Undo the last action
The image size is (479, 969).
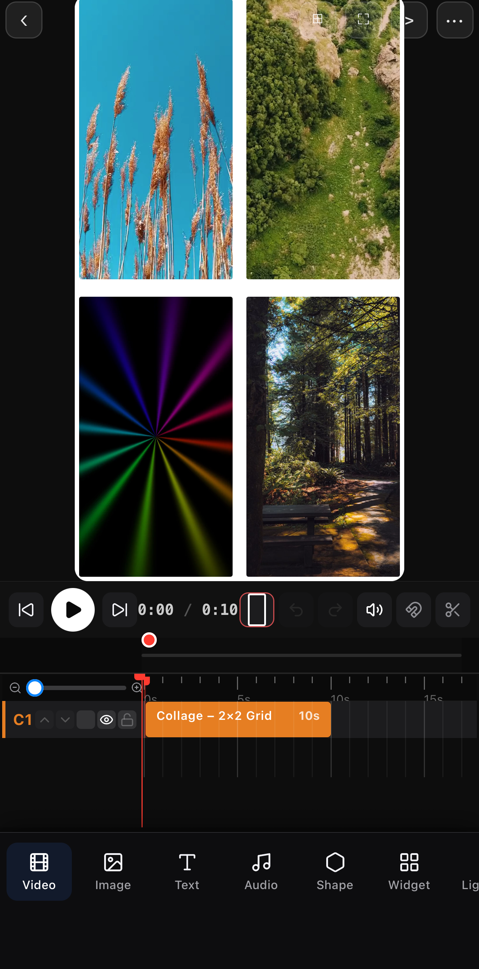tap(296, 610)
